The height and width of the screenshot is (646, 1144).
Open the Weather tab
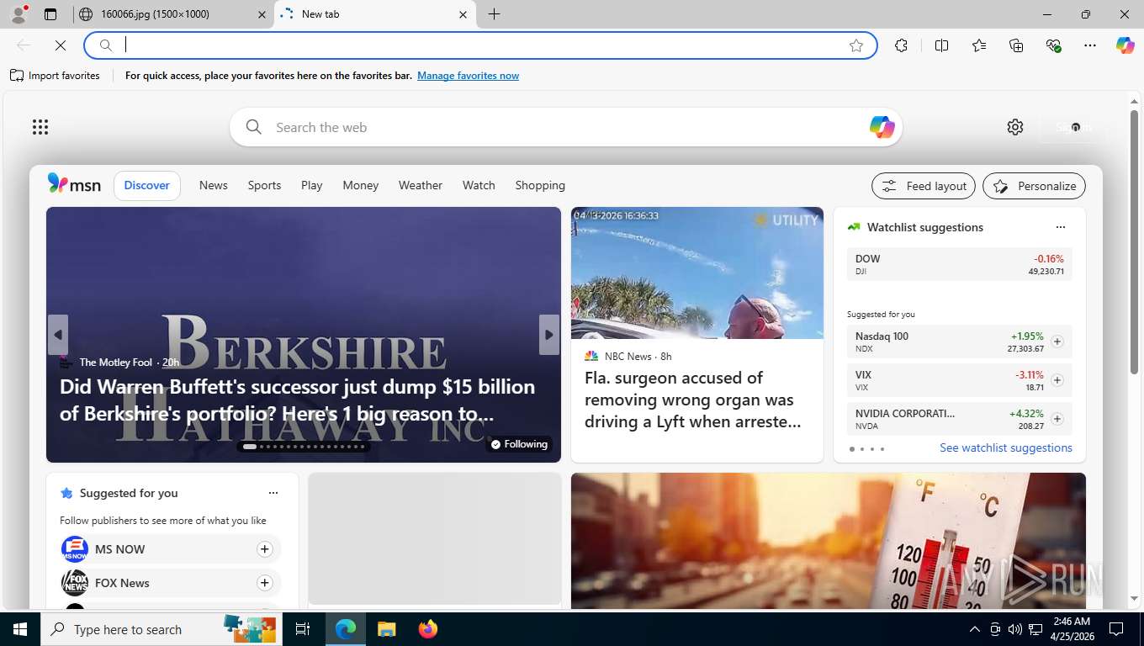click(421, 185)
